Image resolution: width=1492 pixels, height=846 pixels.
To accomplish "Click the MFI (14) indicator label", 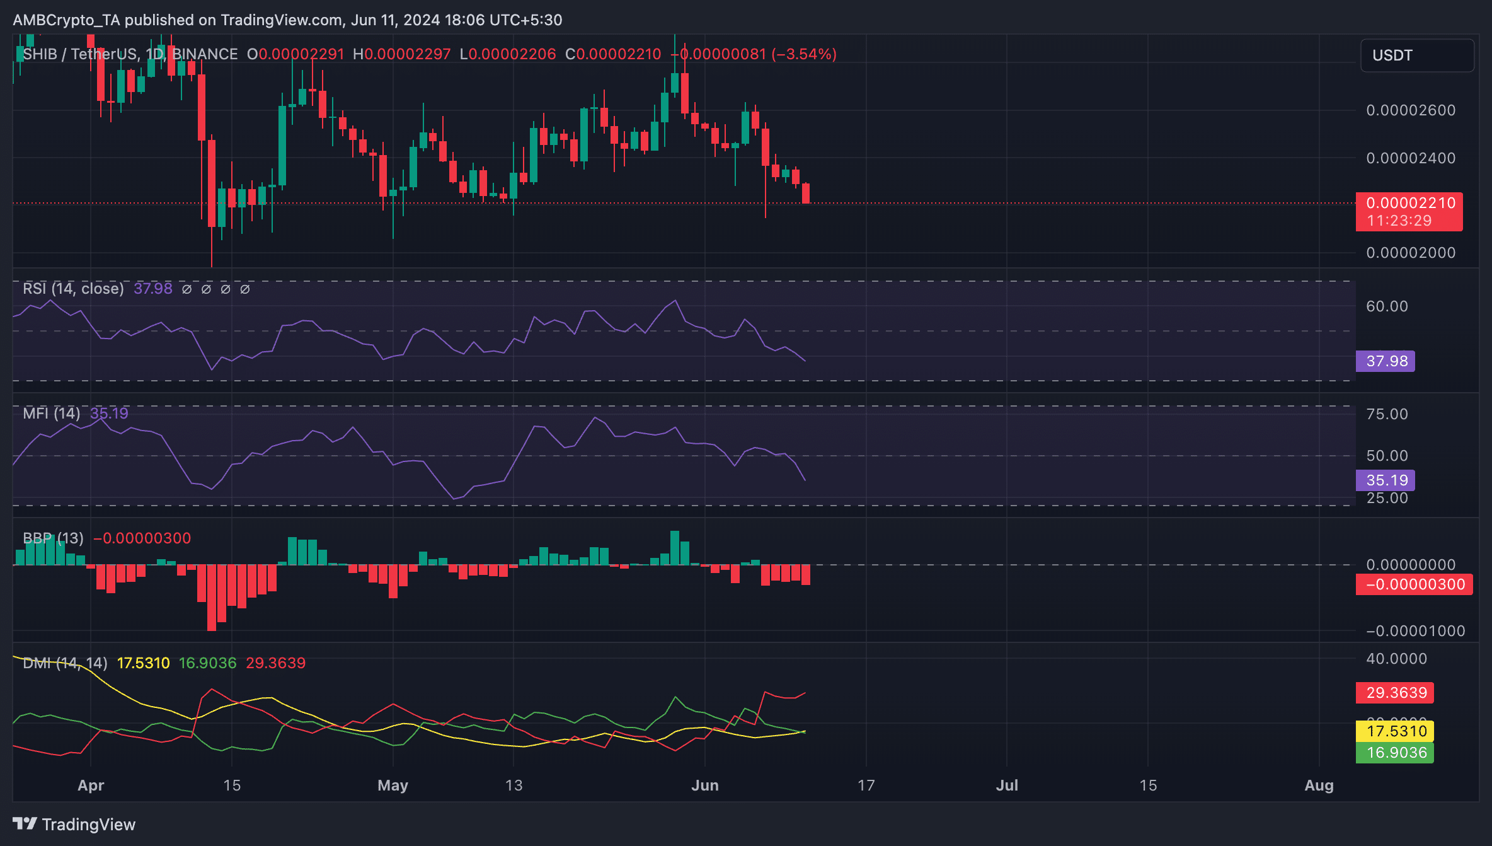I will [52, 414].
